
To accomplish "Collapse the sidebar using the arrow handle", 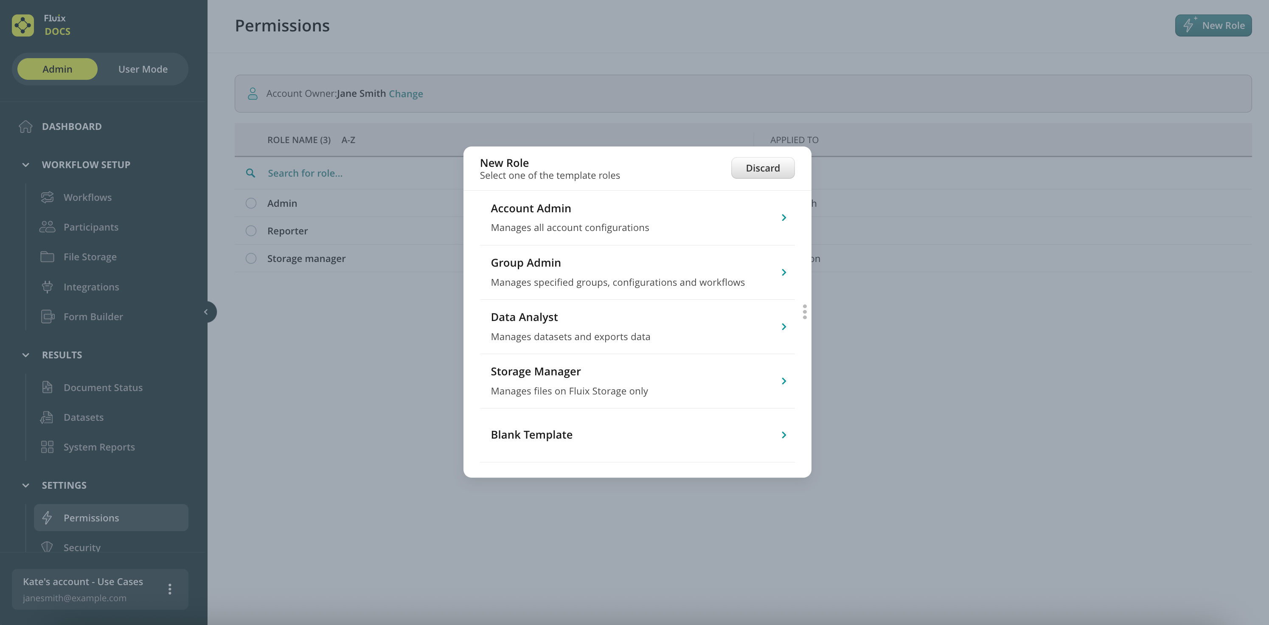I will (x=206, y=312).
